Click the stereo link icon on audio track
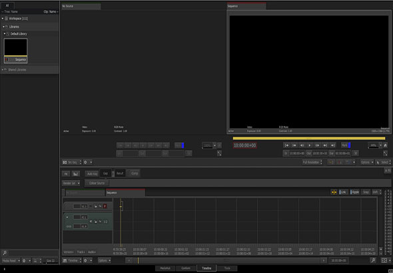 coord(69,227)
